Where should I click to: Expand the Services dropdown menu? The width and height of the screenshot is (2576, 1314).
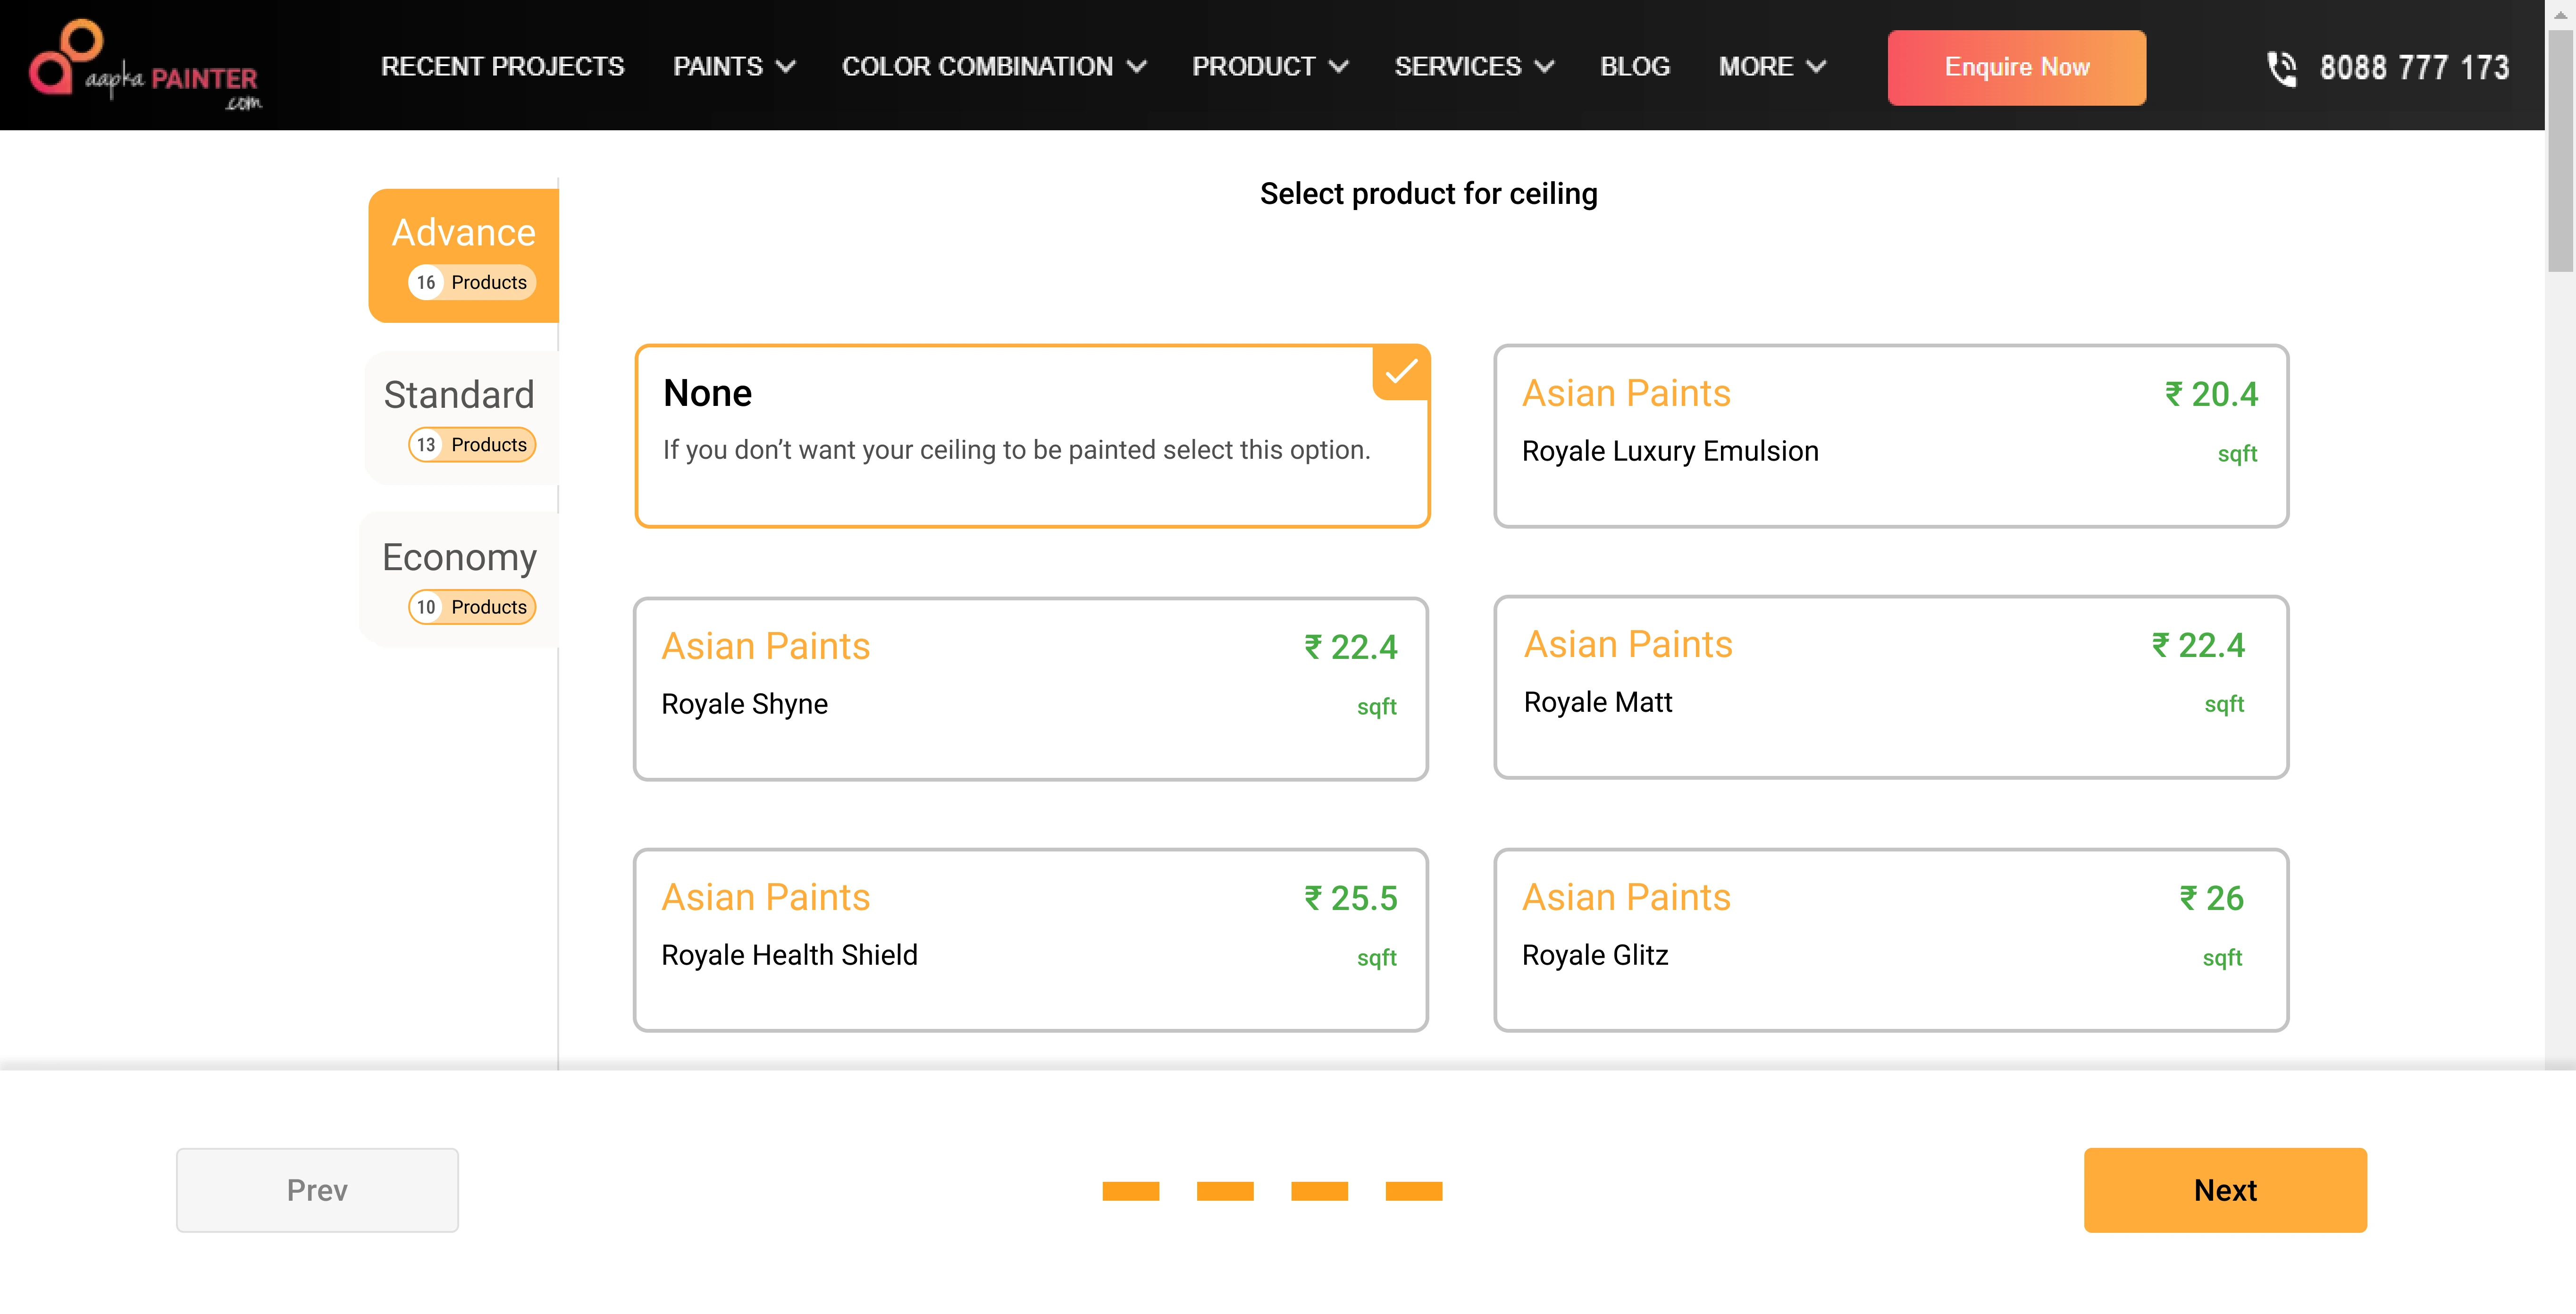(1474, 67)
